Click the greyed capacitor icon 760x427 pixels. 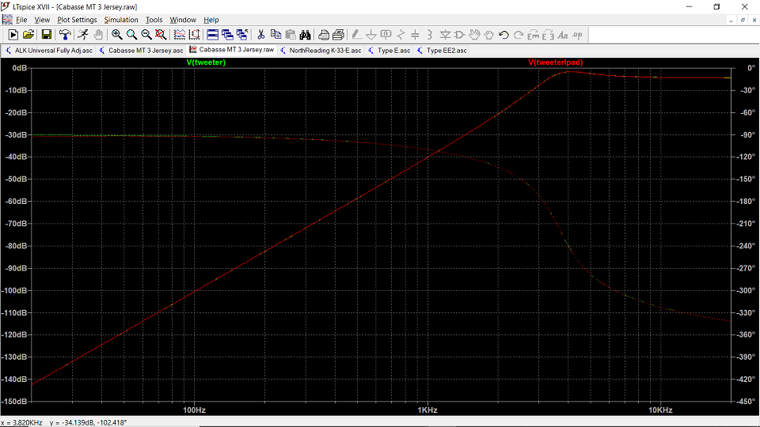pyautogui.click(x=415, y=35)
